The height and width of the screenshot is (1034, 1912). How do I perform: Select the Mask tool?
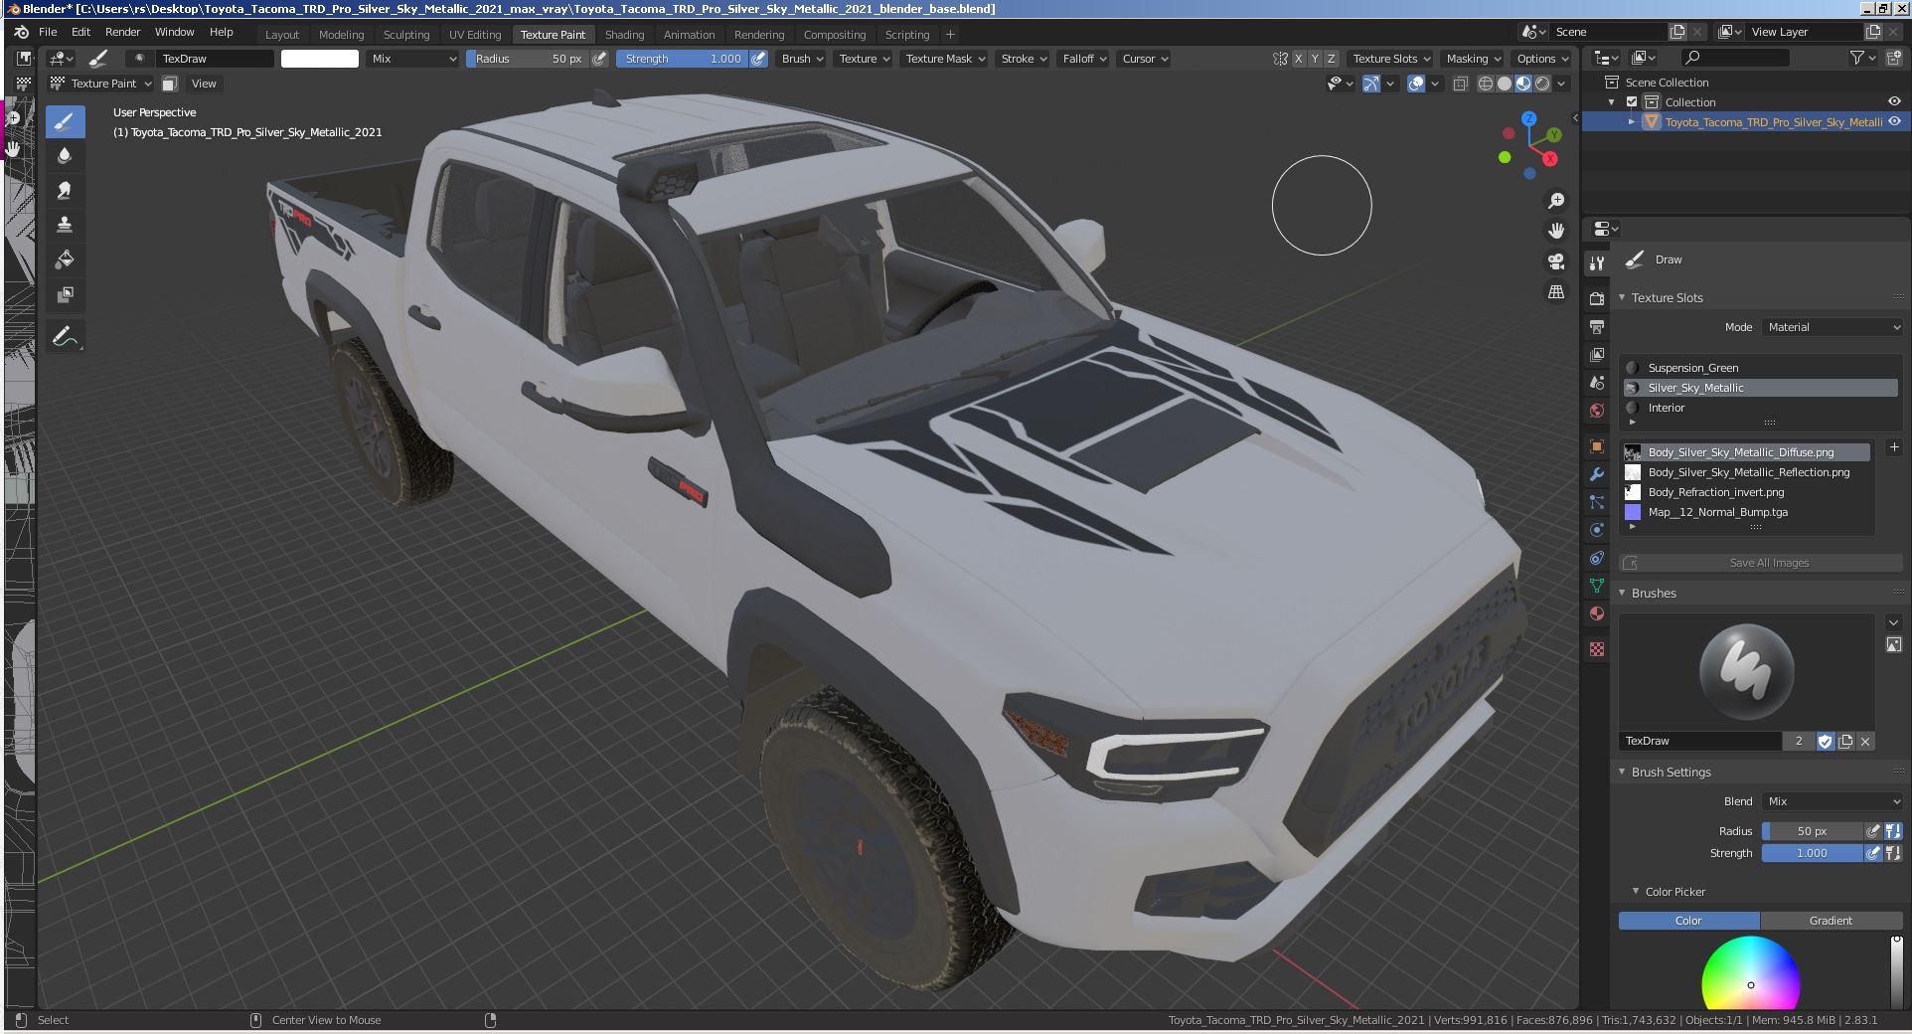pos(65,295)
